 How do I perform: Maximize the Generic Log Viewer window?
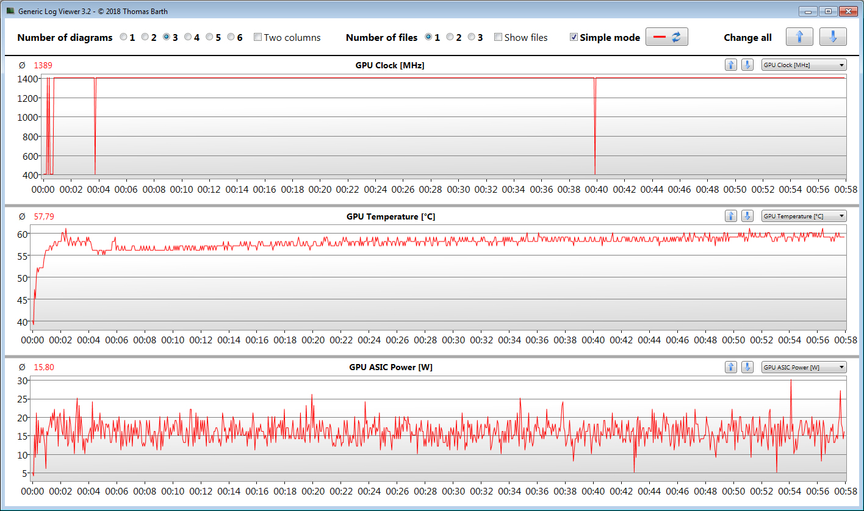pyautogui.click(x=827, y=11)
